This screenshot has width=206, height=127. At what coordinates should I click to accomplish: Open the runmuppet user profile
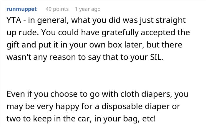click(x=21, y=9)
